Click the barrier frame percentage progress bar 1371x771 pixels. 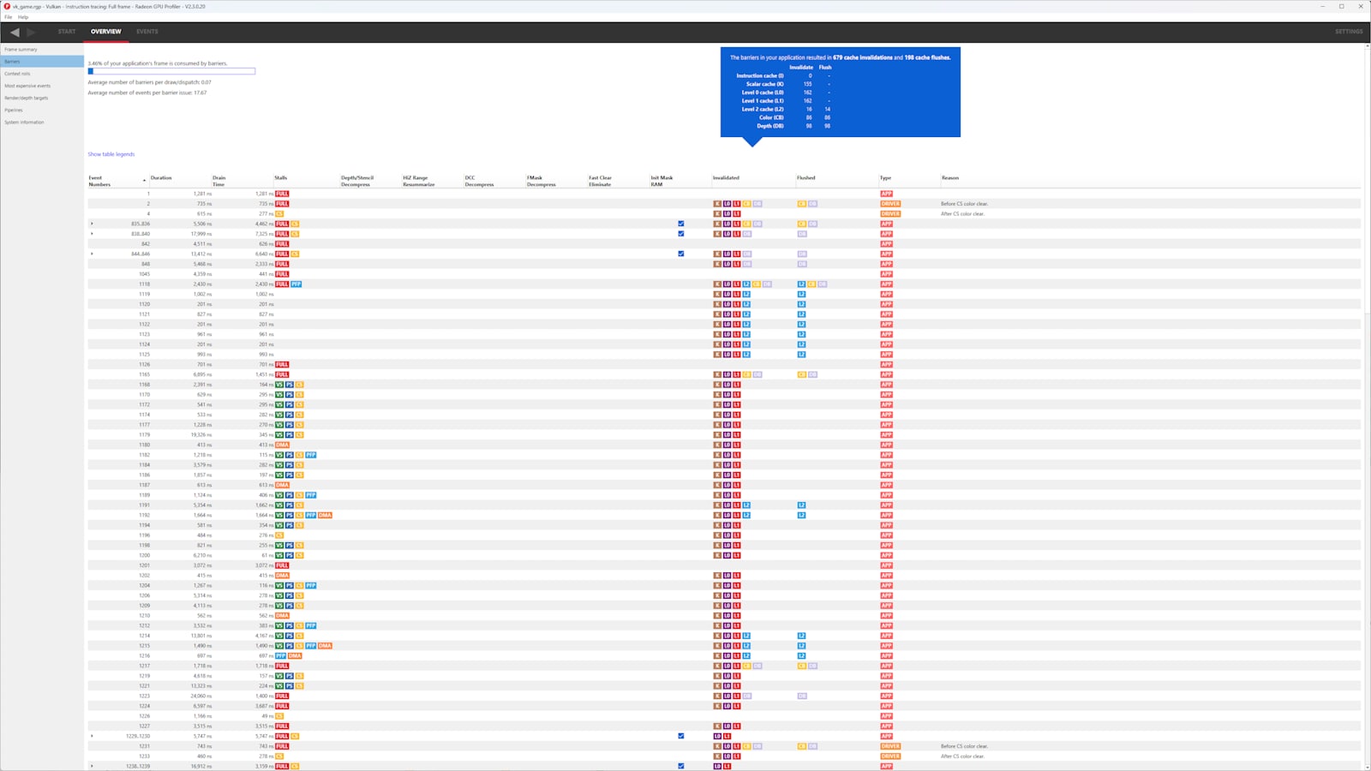point(171,71)
